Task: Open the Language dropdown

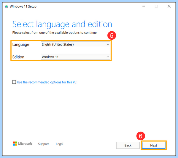Action: [x=75, y=44]
